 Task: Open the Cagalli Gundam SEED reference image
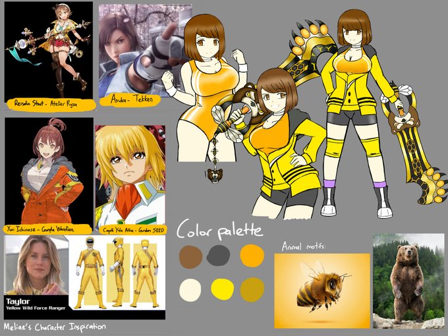130,176
